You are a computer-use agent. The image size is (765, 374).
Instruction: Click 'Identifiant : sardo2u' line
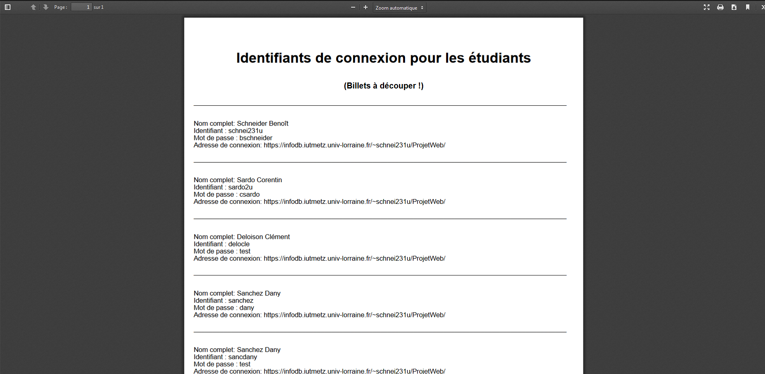[x=223, y=187]
